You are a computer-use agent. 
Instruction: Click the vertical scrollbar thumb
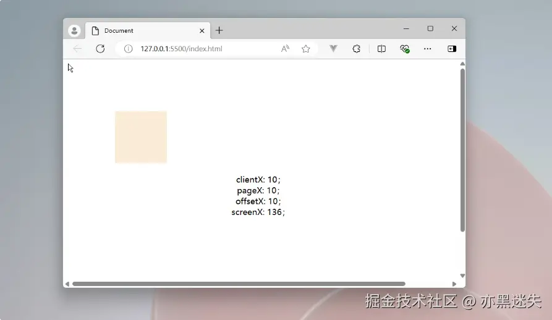point(462,150)
